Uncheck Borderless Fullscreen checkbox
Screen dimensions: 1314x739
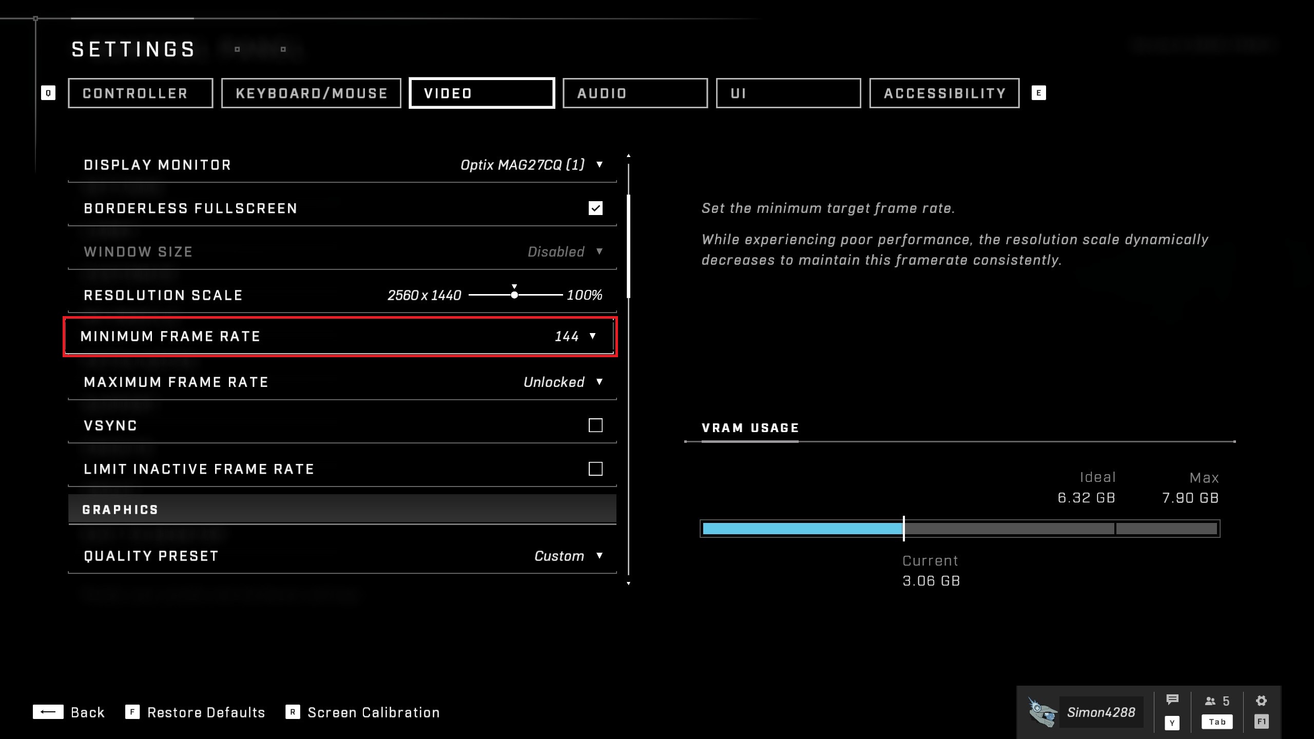(x=595, y=208)
